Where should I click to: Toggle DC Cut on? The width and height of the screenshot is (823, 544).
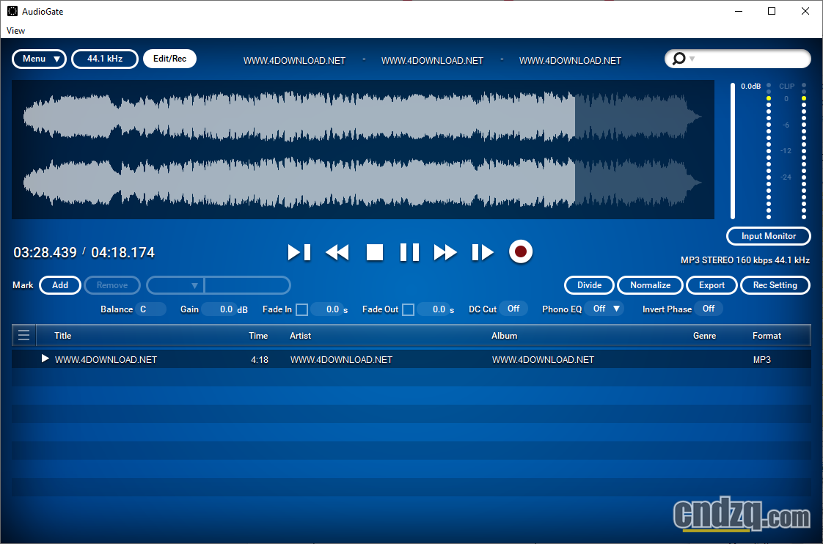(x=513, y=309)
